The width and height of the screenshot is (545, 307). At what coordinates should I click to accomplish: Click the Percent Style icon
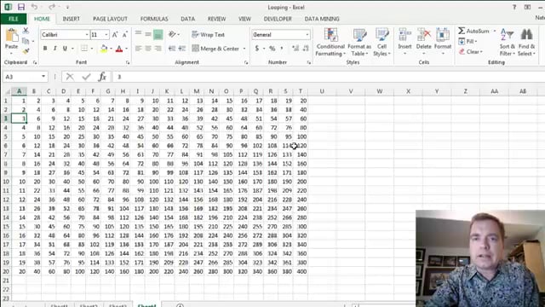pos(272,49)
